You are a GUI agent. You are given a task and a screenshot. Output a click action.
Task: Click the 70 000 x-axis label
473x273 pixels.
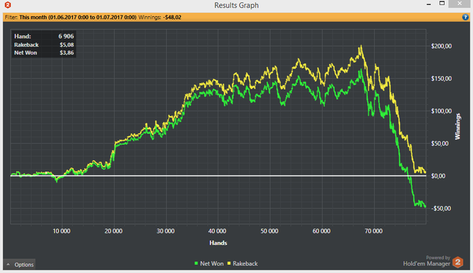coord(374,231)
